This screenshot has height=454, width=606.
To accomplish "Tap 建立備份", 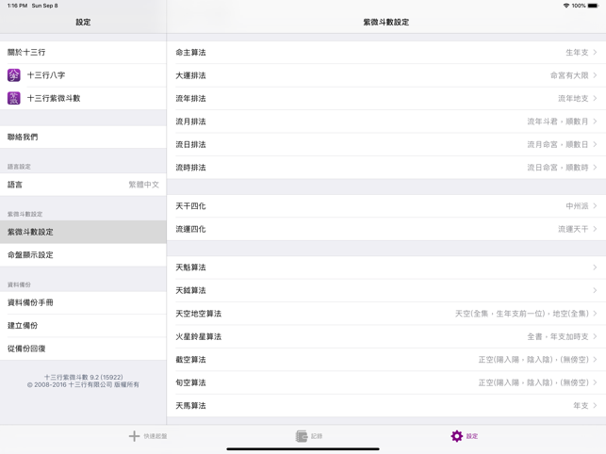I will click(x=83, y=325).
